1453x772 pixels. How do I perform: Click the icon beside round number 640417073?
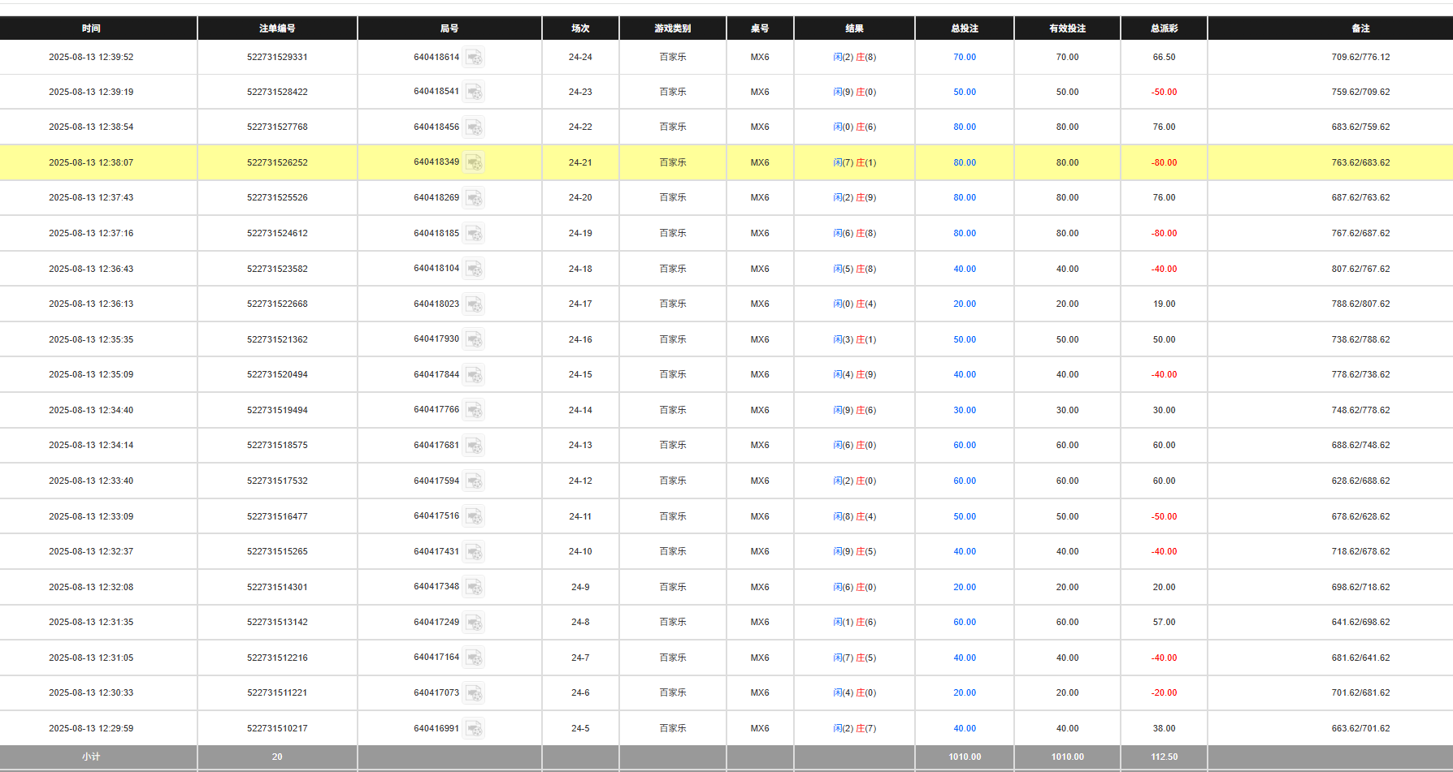tap(474, 693)
